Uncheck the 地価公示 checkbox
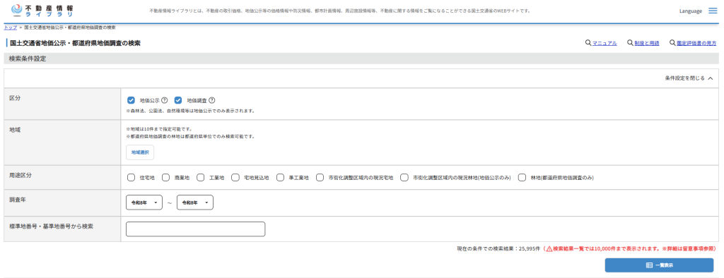Image resolution: width=724 pixels, height=278 pixels. (131, 100)
